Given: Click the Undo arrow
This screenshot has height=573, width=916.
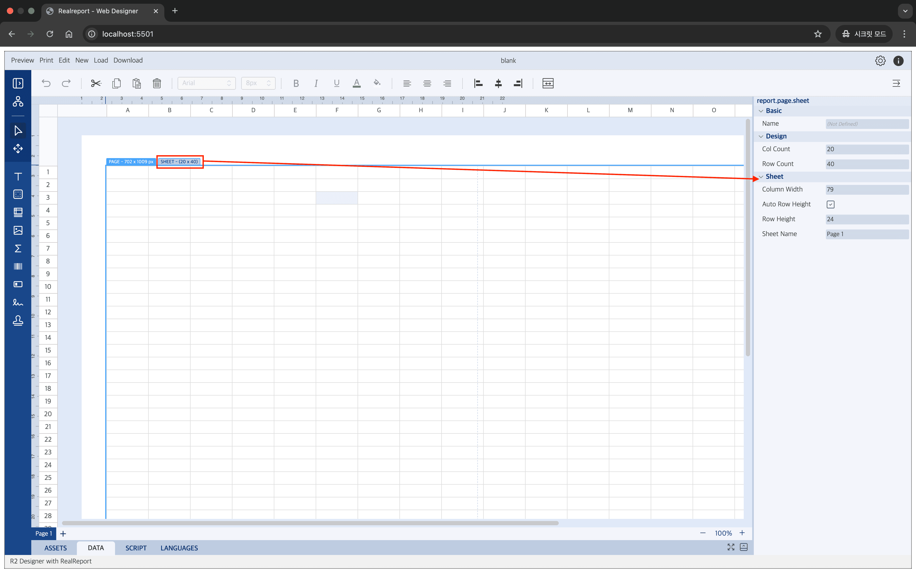Looking at the screenshot, I should 46,83.
